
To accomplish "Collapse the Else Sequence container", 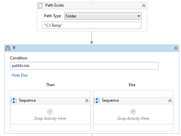I will coord(170,101).
